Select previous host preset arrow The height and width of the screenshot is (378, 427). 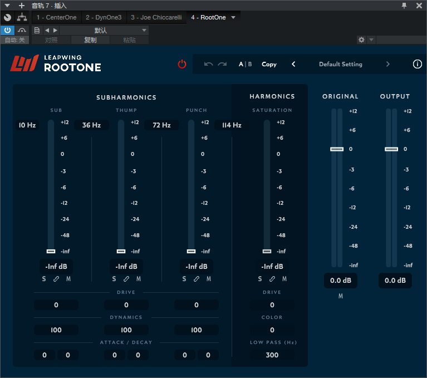[47, 30]
